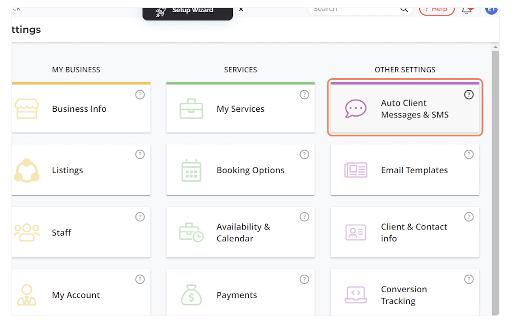Open Staff settings tile

click(81, 232)
